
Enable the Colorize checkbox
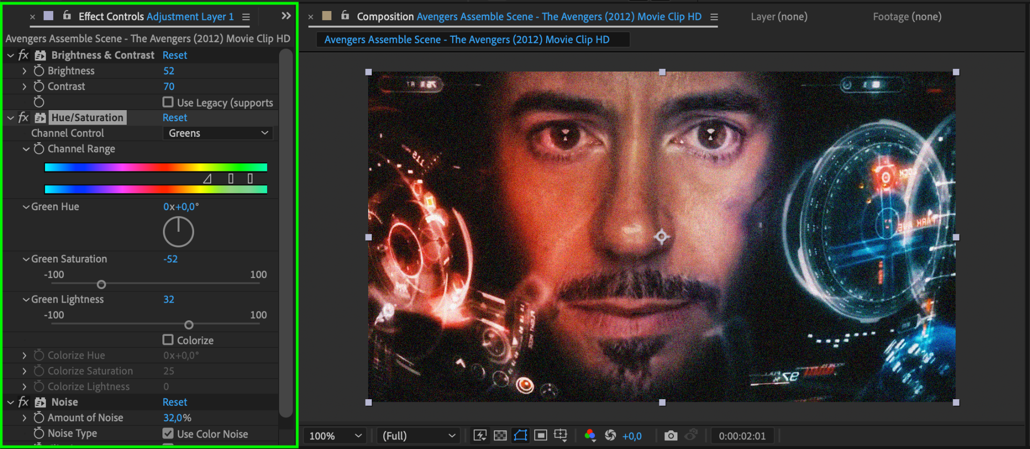(168, 340)
